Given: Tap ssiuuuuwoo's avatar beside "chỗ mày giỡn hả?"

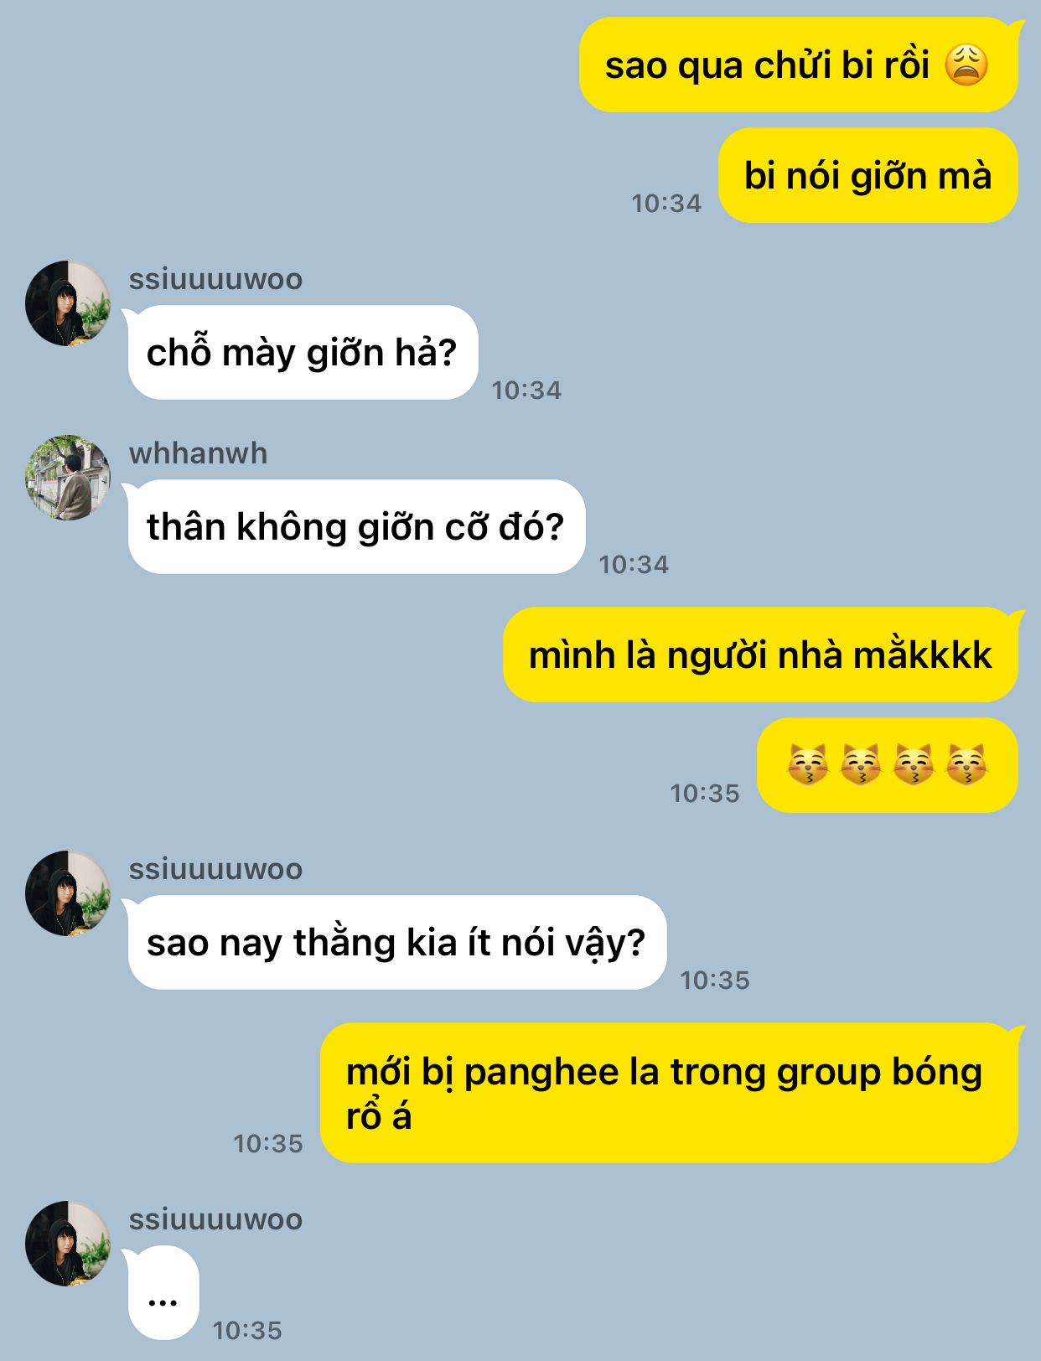Looking at the screenshot, I should (68, 303).
